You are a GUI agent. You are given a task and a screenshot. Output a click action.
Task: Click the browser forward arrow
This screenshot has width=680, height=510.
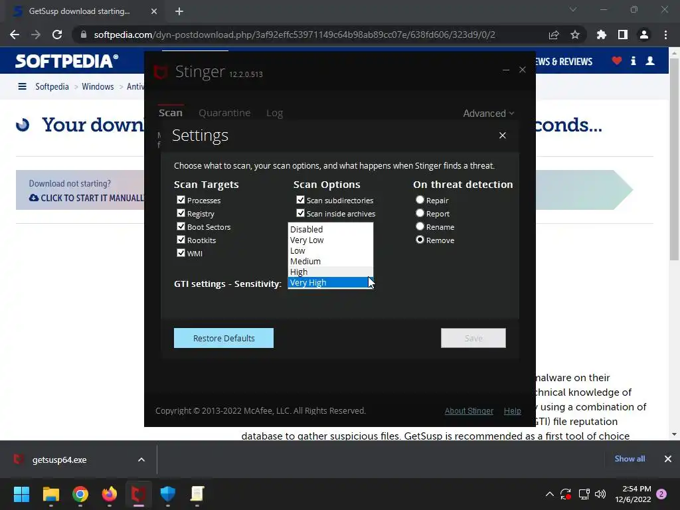(x=36, y=35)
